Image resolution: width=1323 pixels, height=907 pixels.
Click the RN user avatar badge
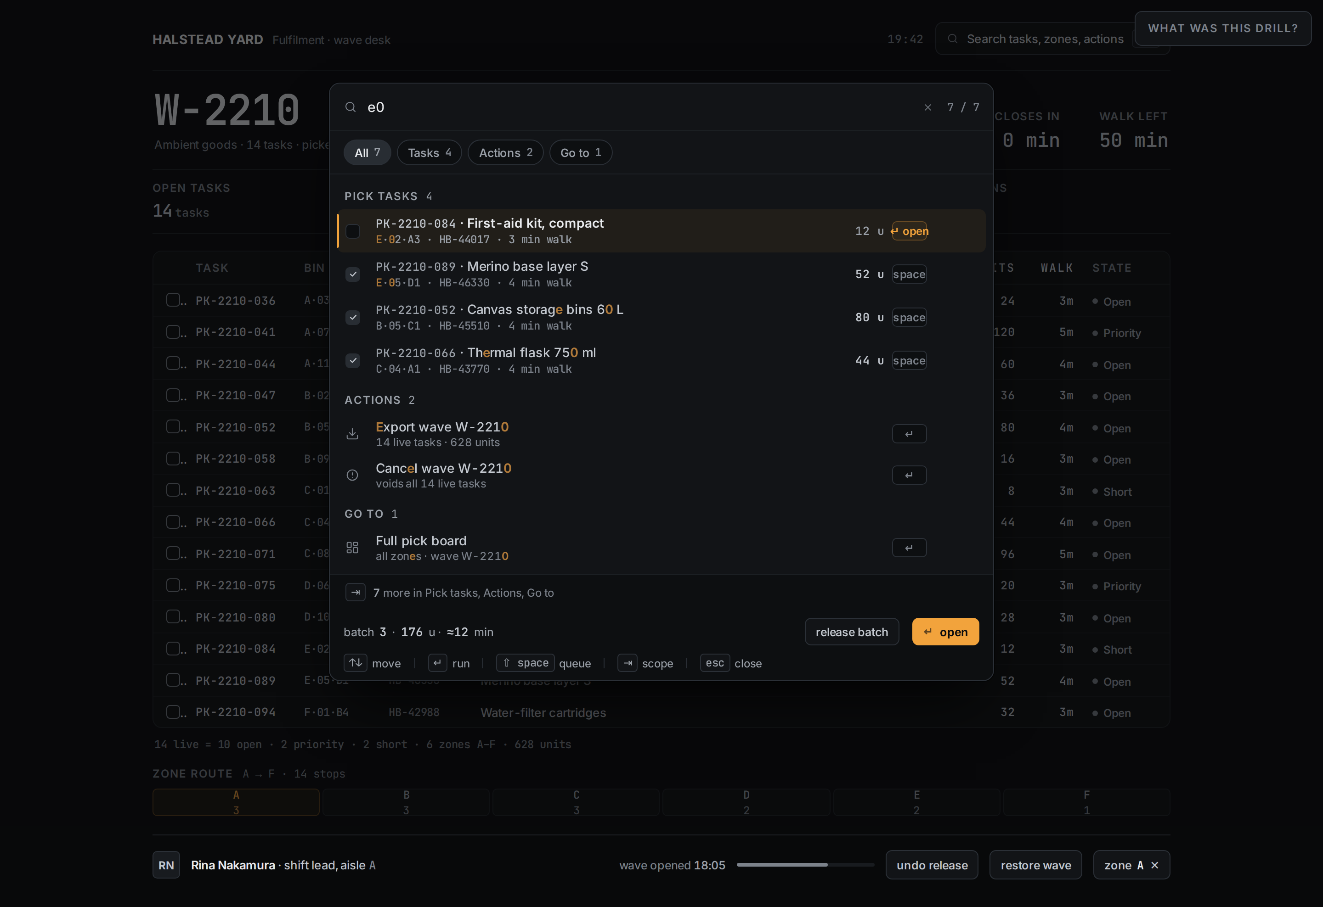click(x=166, y=865)
